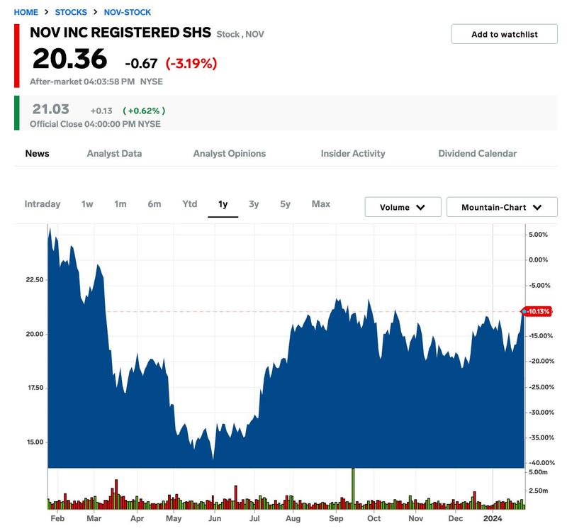
Task: Click the -0.67 price change value
Action: (x=141, y=64)
